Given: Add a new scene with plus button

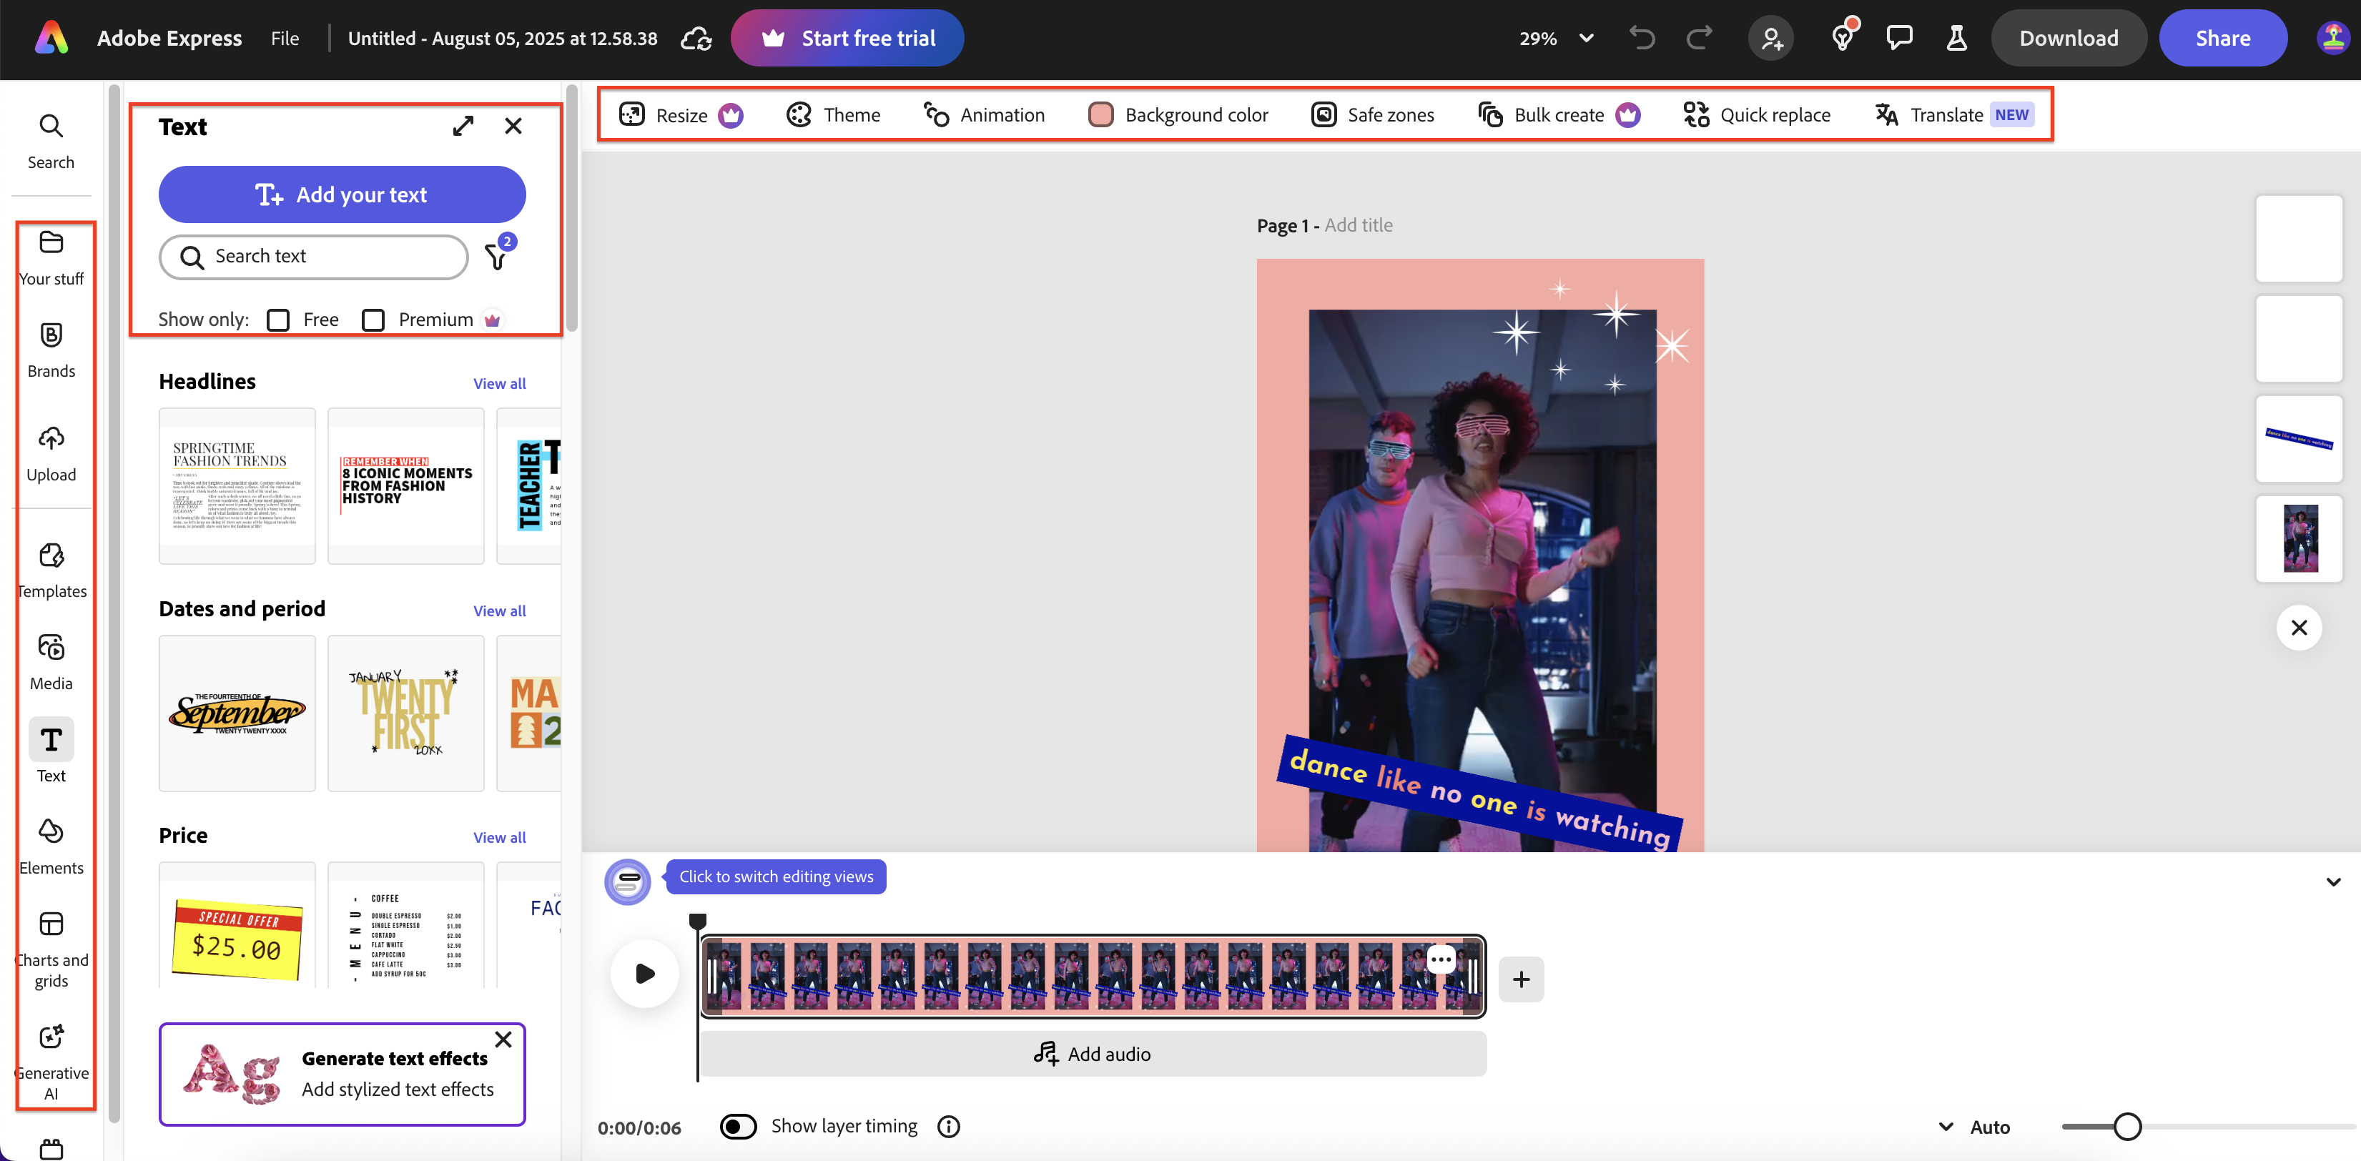Looking at the screenshot, I should point(1522,979).
